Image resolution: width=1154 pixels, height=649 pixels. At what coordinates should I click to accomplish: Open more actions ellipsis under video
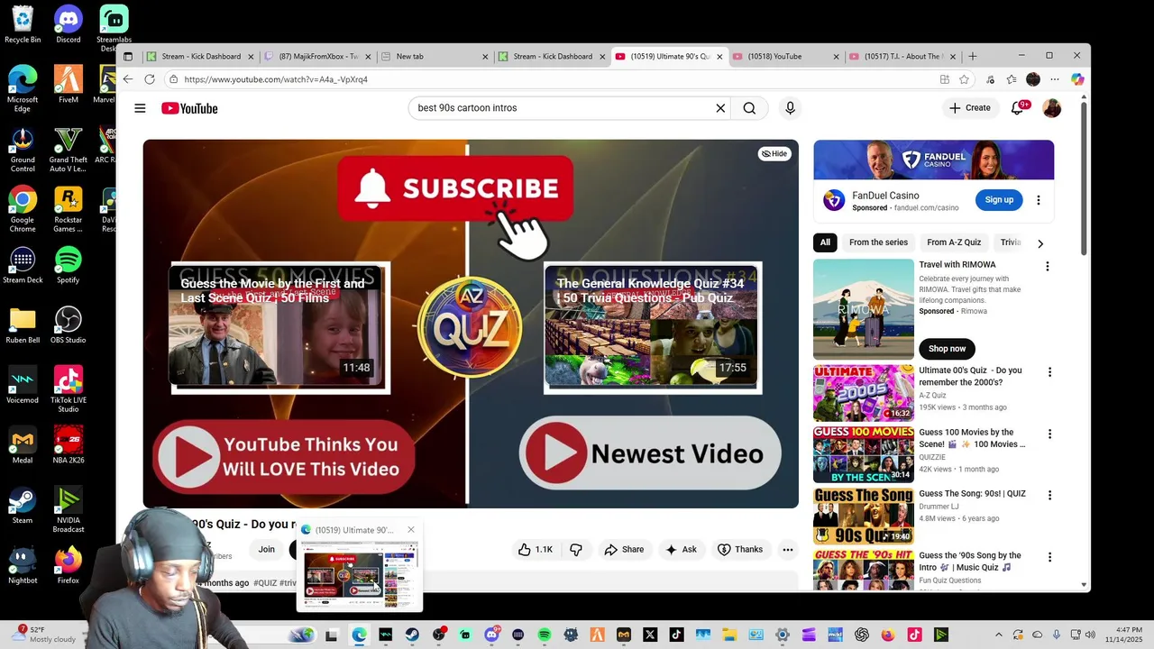point(788,550)
